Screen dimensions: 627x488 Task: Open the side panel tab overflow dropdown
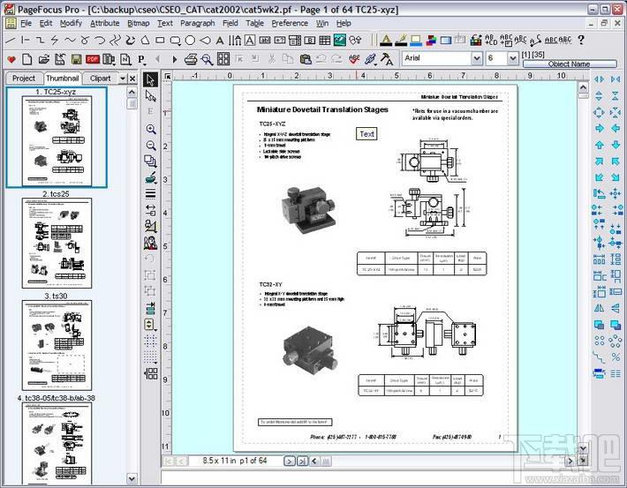click(123, 79)
